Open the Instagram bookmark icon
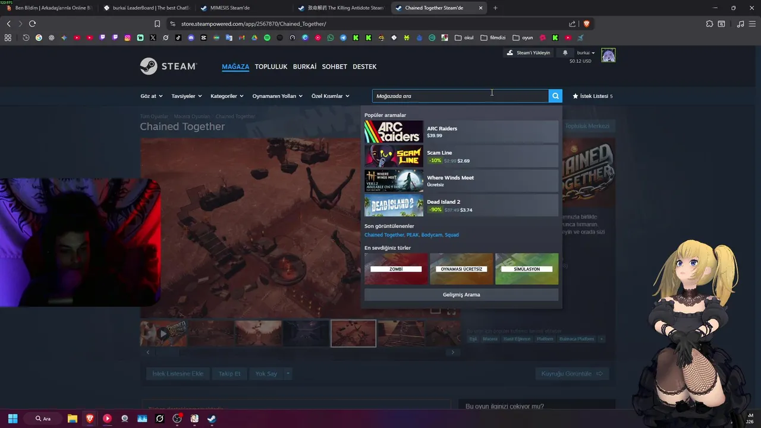Screen dimensions: 761x428 pyautogui.click(x=127, y=37)
